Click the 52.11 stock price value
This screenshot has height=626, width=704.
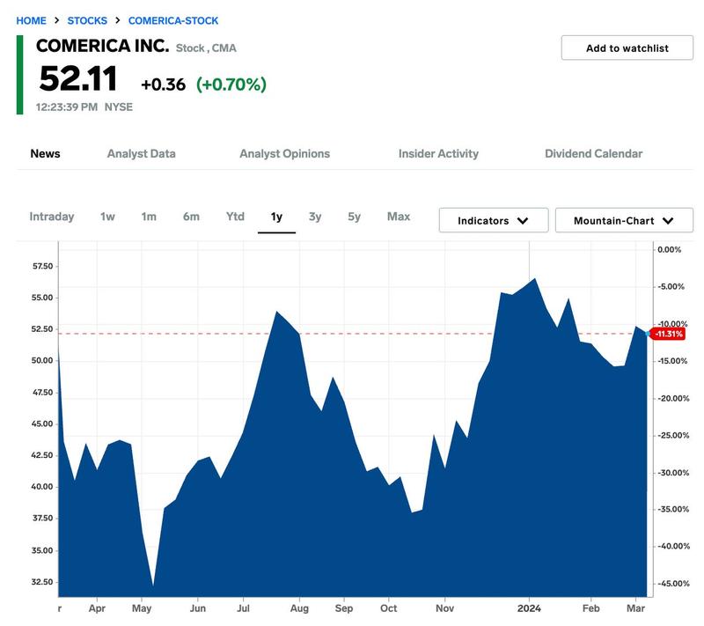tap(77, 78)
